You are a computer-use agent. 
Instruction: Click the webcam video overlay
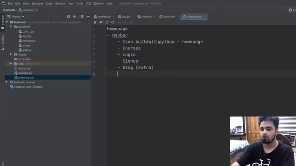[x=263, y=141]
